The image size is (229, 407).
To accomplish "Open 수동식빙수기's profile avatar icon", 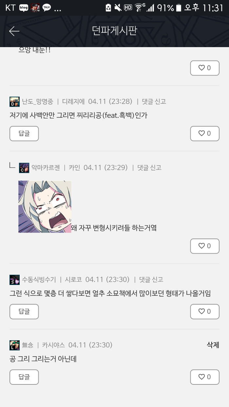I will click(15, 280).
